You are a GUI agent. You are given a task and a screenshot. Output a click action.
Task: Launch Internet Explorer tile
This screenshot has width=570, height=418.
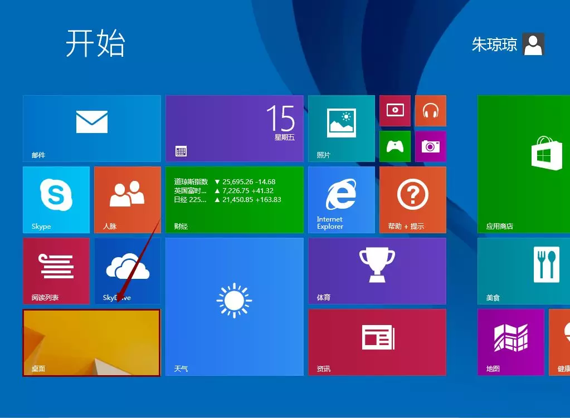[x=342, y=200]
